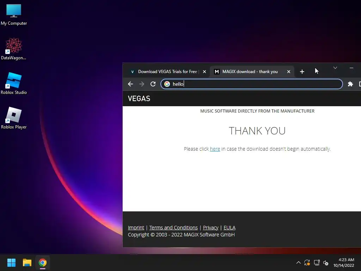The image size is (361, 271).
Task: Open the network tray icon
Action: click(317, 263)
